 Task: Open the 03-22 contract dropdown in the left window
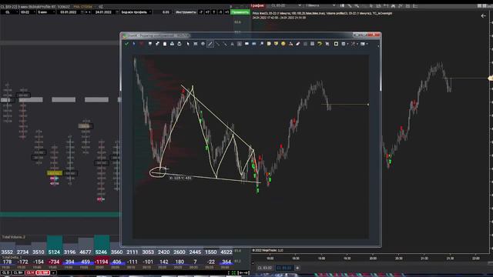[28, 12]
